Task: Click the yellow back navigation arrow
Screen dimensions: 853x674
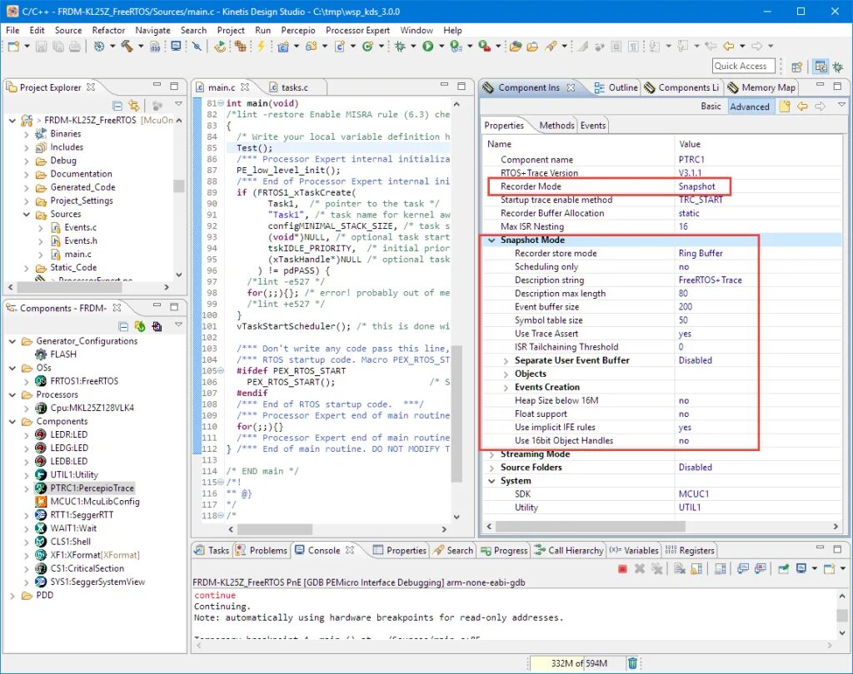Action: point(729,47)
